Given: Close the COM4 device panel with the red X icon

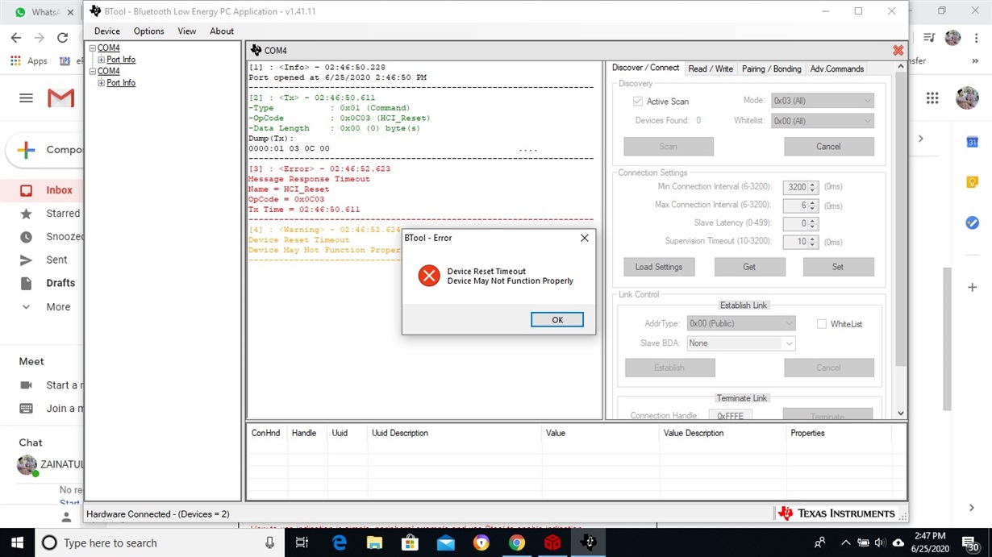Looking at the screenshot, I should tap(898, 50).
